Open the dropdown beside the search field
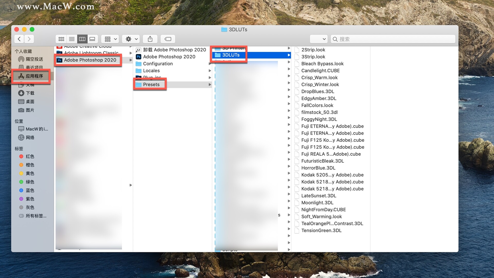 (319, 39)
